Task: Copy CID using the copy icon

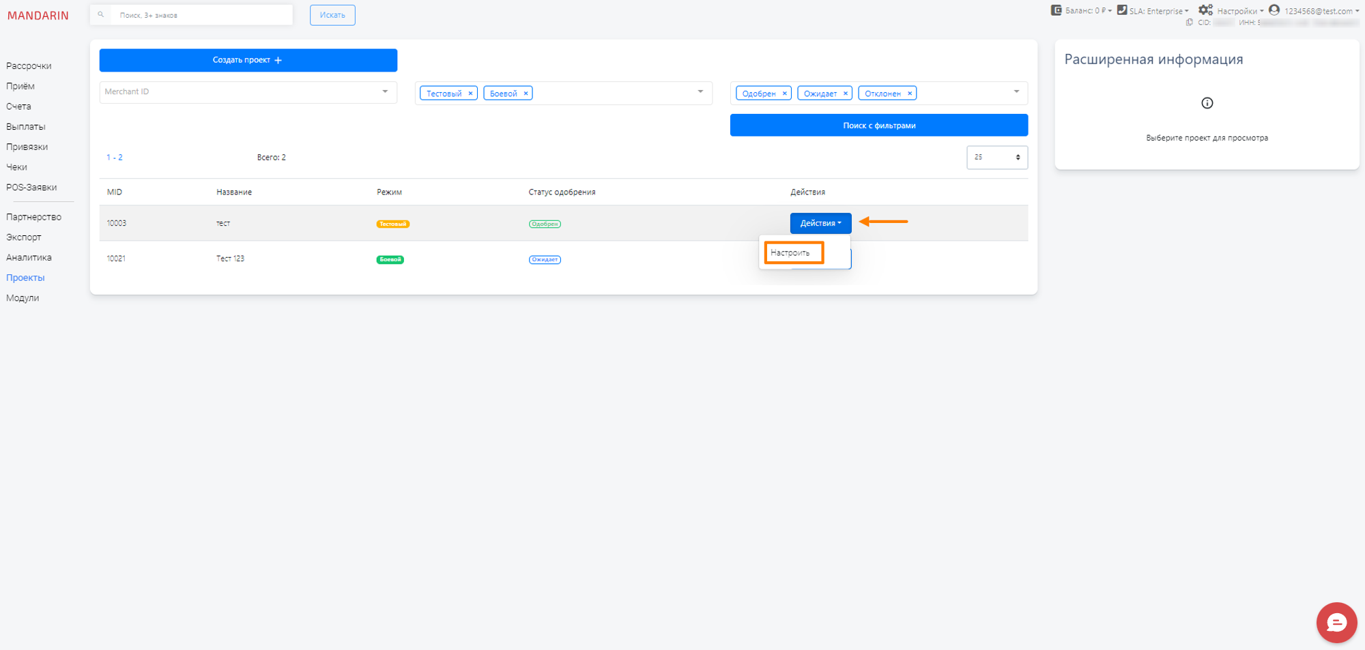Action: (1190, 23)
